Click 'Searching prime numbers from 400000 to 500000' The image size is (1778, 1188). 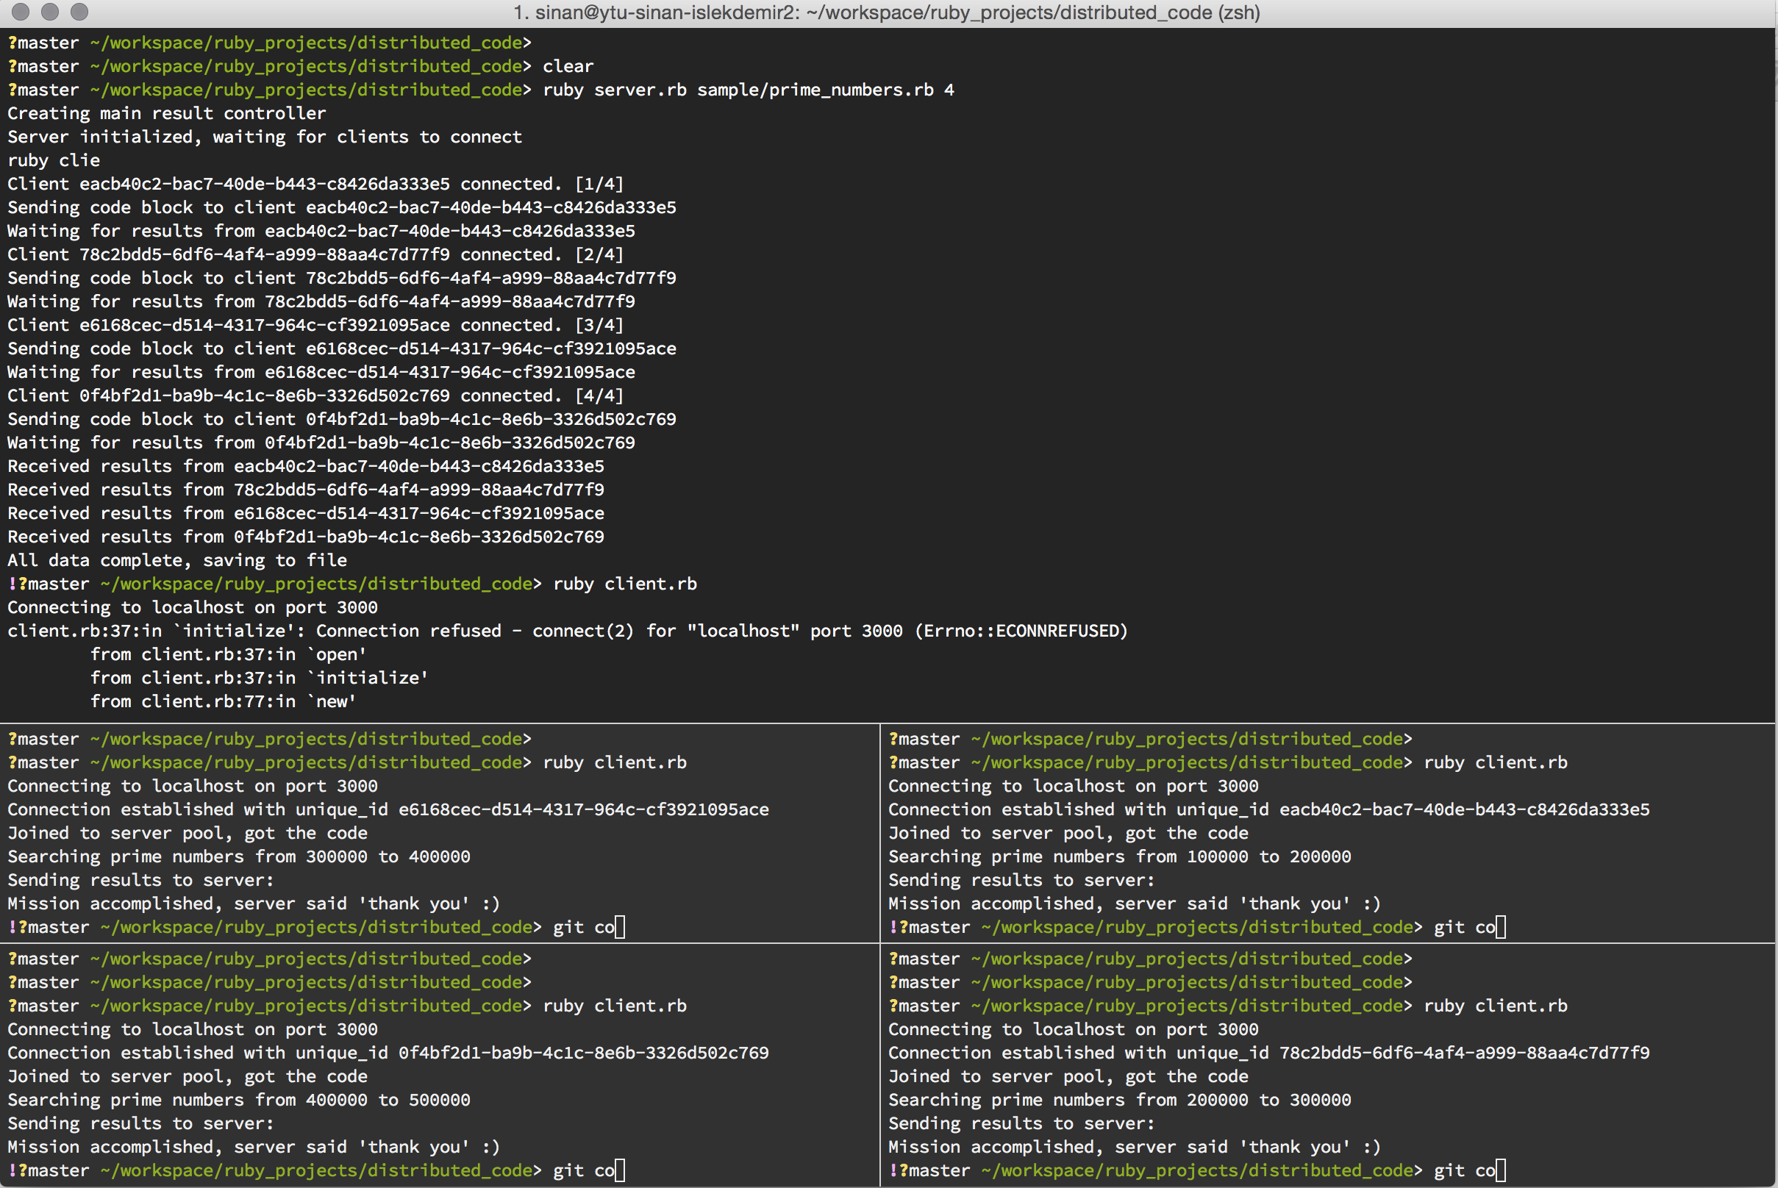tap(239, 1098)
